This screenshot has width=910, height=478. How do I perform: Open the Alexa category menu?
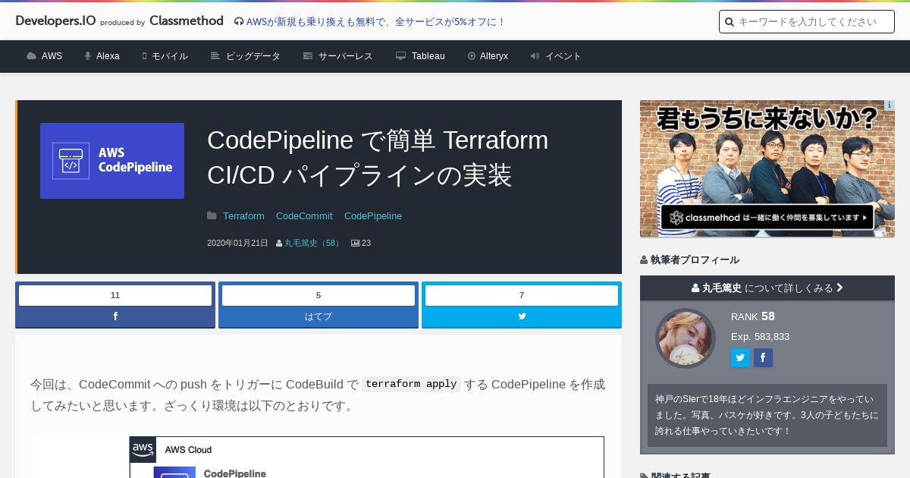pos(102,56)
